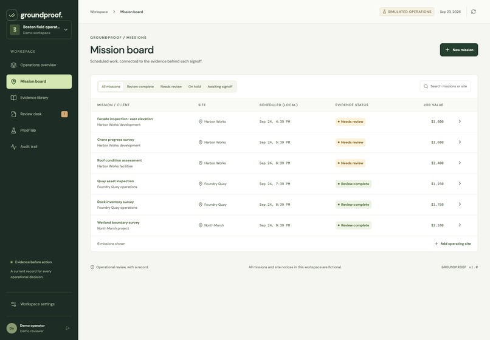
Task: Refresh the board with the reload icon
Action: [474, 12]
